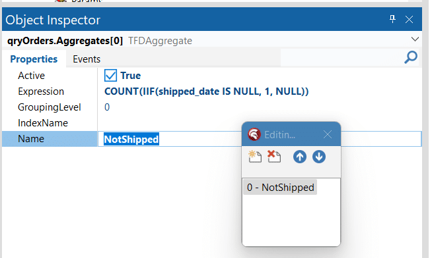
Task: Click the Name value field NotShipped
Action: click(x=260, y=139)
